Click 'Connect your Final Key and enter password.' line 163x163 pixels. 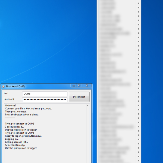click(x=28, y=108)
